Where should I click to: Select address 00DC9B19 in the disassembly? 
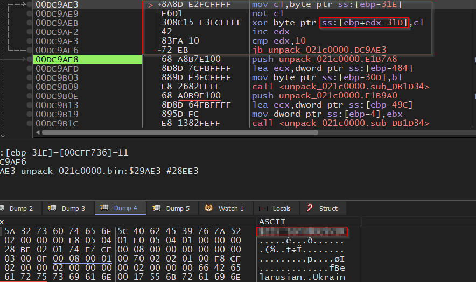click(57, 115)
